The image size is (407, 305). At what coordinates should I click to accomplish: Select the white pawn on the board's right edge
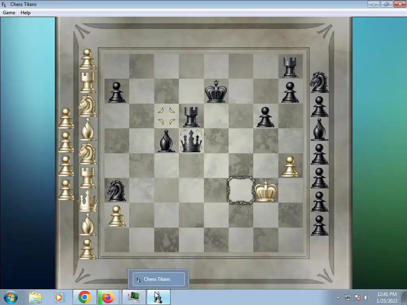[x=290, y=166]
